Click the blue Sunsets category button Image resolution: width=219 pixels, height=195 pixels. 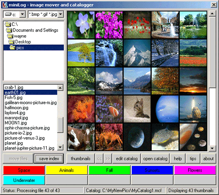click(152, 170)
